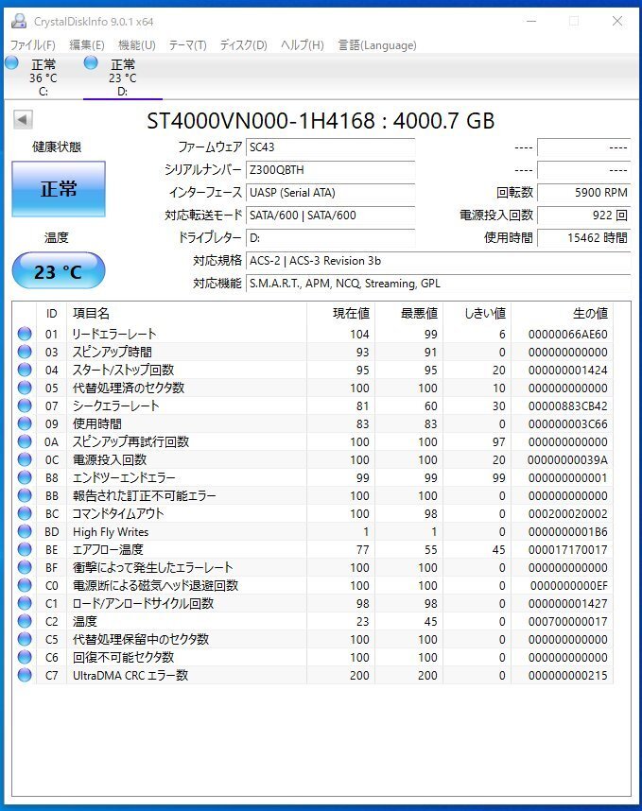The width and height of the screenshot is (642, 811).
Task: Click the firmware field SC43
Action: coord(331,147)
